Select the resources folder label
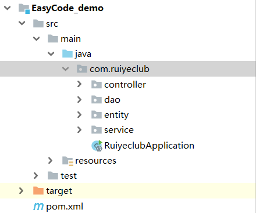The height and width of the screenshot is (213, 256). pyautogui.click(x=95, y=161)
